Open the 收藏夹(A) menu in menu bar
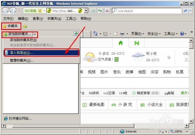 pos(54,19)
